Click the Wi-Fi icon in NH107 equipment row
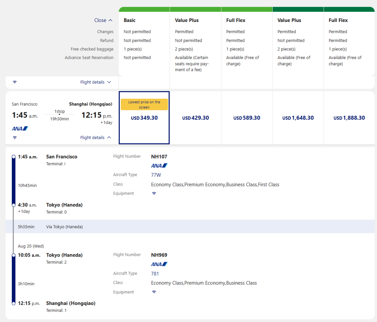The image size is (377, 322). [154, 193]
